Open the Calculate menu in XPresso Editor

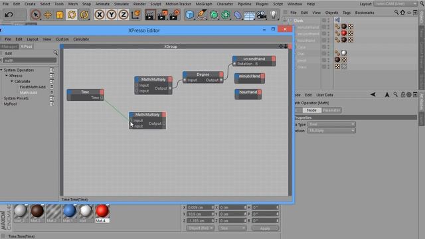click(81, 39)
